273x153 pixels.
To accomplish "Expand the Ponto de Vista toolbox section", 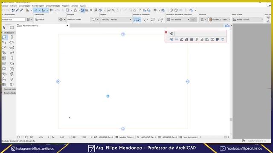I will [x=9, y=89].
